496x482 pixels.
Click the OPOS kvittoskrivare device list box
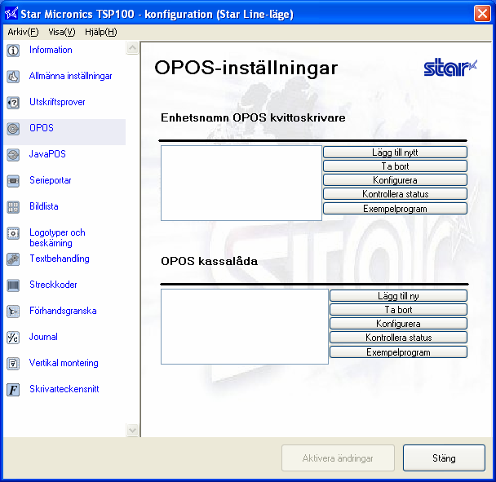tap(241, 184)
